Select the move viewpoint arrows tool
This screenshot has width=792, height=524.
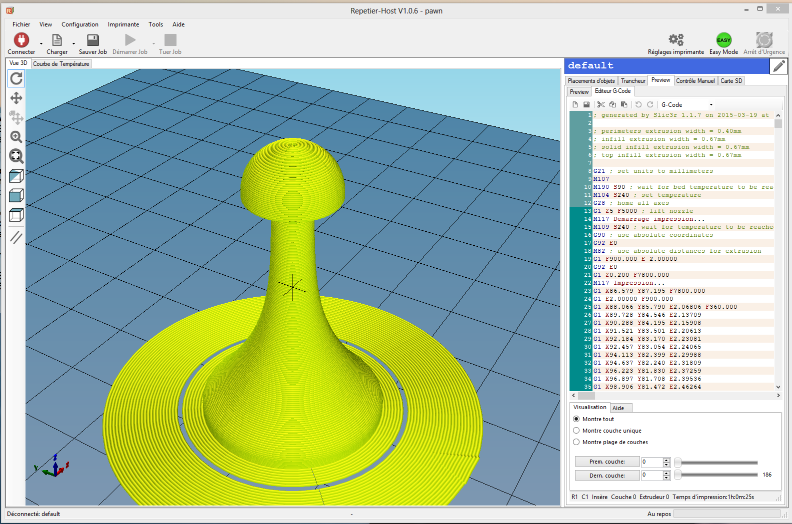[x=16, y=98]
